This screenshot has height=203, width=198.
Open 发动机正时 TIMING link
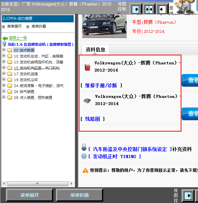tap(114, 157)
